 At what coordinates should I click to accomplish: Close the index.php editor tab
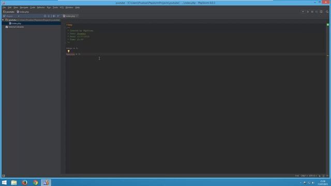pyautogui.click(x=77, y=16)
